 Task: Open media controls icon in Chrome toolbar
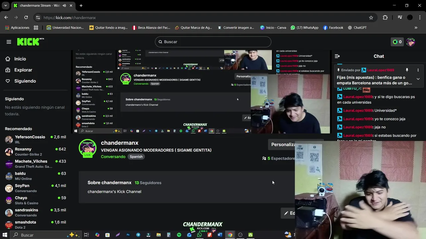pyautogui.click(x=400, y=18)
